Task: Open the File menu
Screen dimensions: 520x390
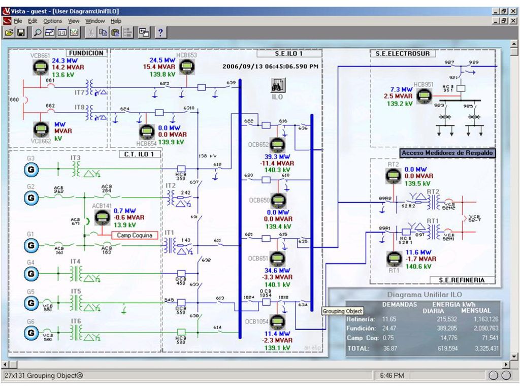Action: (x=18, y=21)
